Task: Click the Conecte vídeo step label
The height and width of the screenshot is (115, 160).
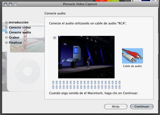Action: point(20,27)
